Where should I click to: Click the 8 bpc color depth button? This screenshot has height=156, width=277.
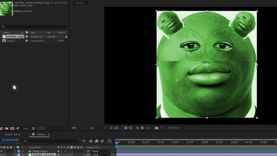(x=26, y=129)
